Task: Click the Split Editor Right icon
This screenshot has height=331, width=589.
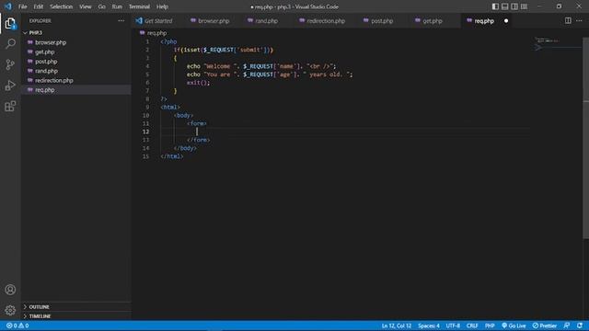Action: [x=568, y=21]
